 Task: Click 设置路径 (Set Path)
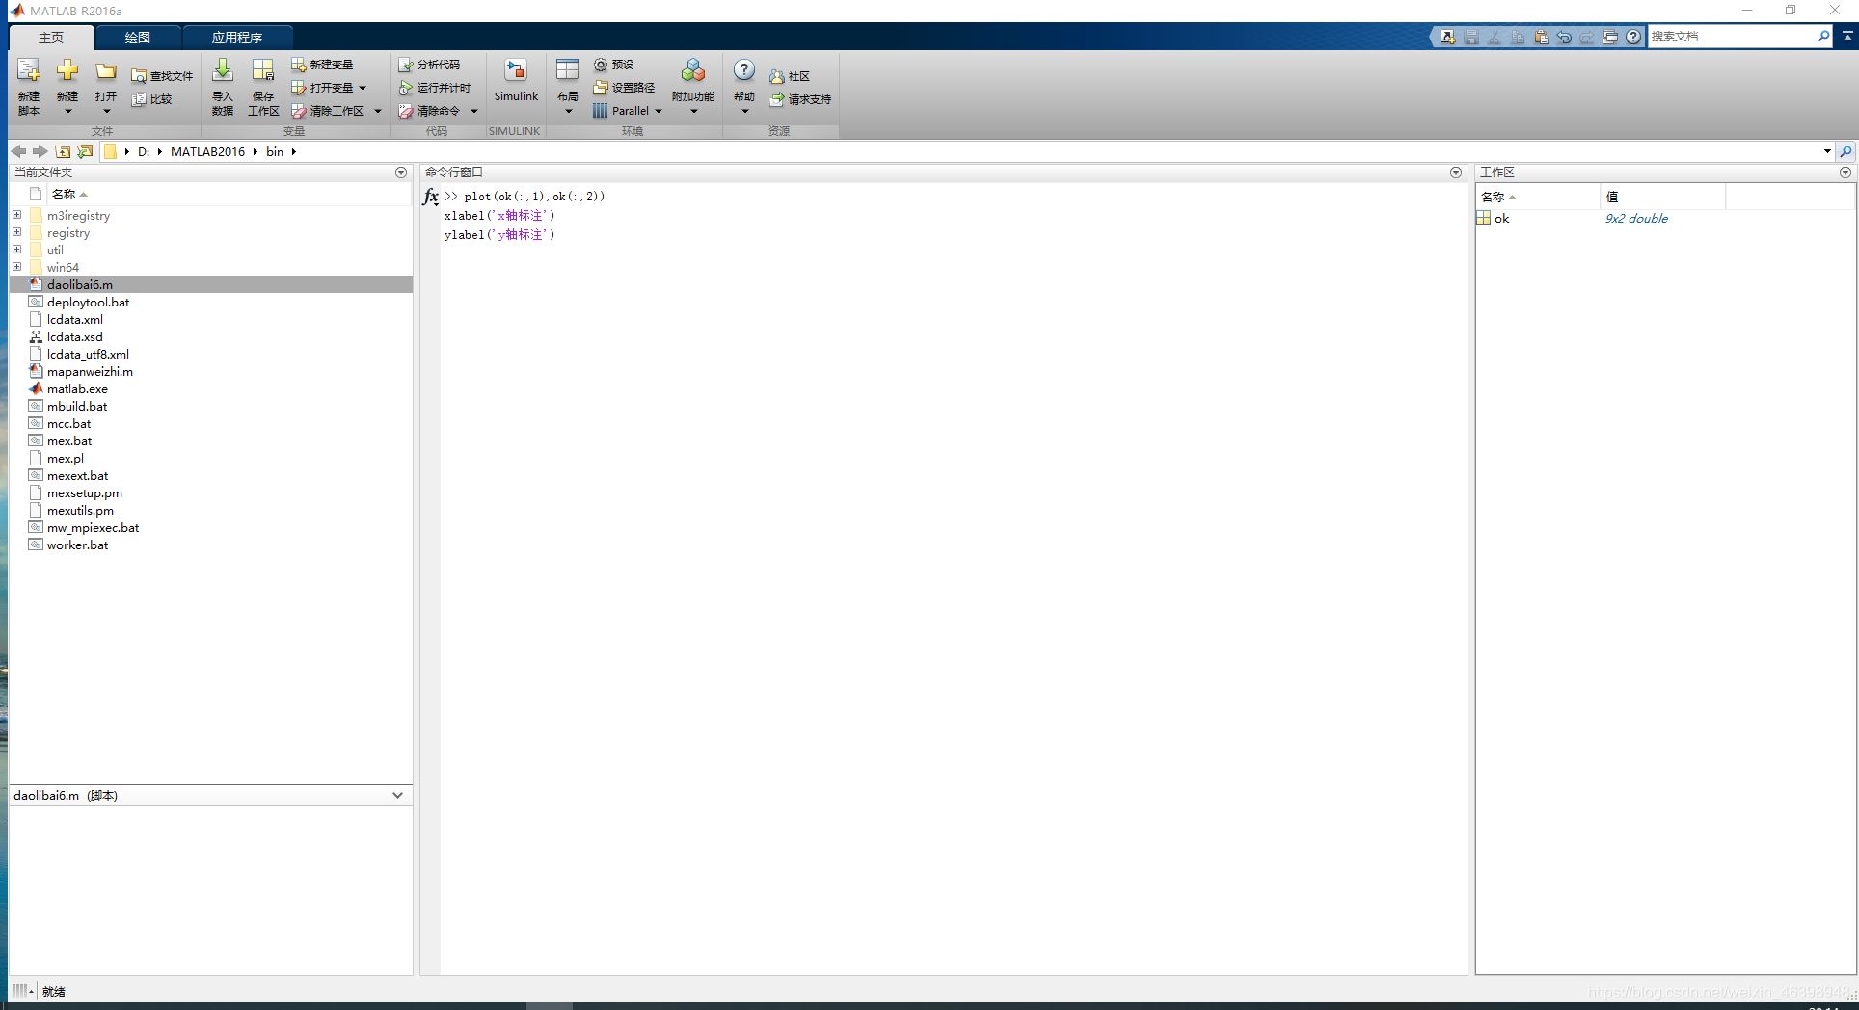click(624, 88)
